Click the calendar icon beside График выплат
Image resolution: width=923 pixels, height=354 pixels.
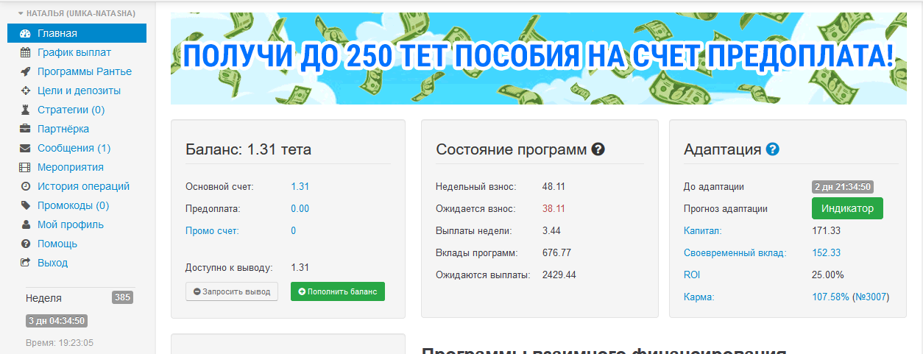(25, 52)
